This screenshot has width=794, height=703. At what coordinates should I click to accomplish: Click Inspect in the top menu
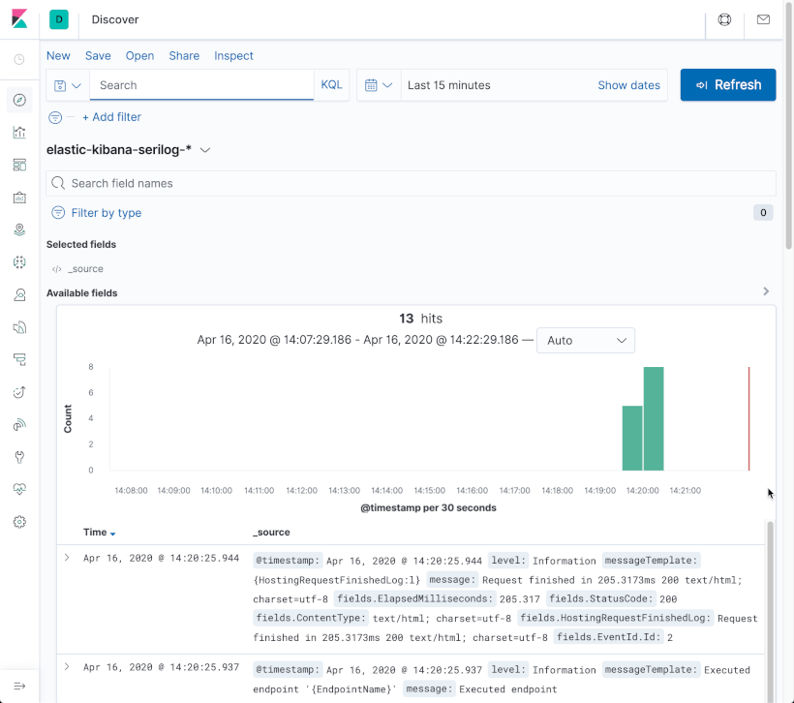233,56
